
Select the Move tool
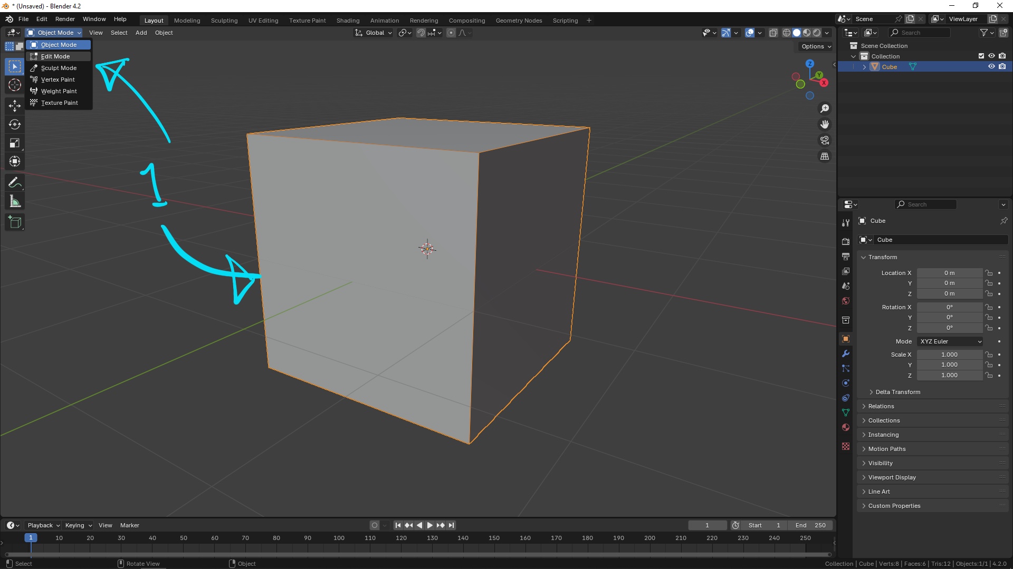15,106
